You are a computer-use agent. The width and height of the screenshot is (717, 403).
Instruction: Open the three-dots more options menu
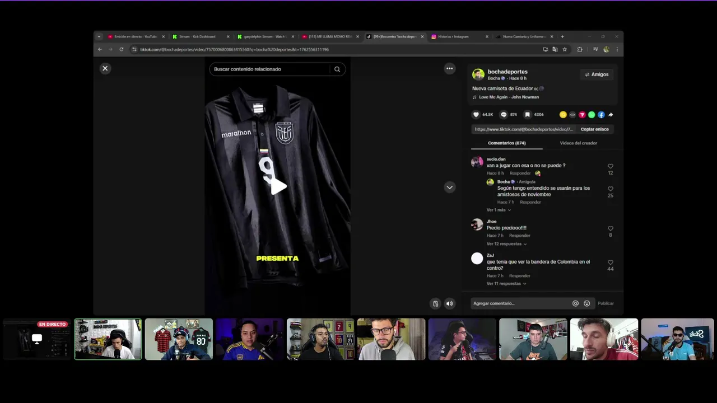click(x=449, y=68)
